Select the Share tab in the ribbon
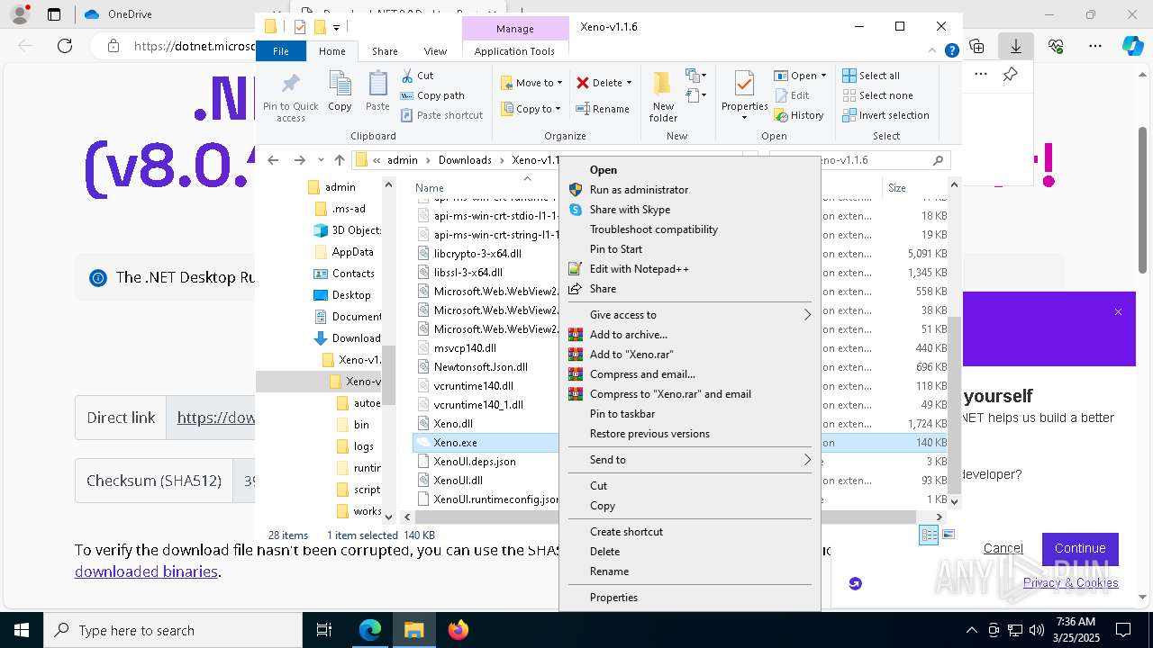 pyautogui.click(x=385, y=51)
